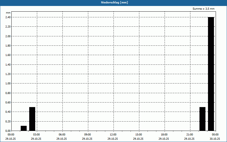The width and height of the screenshot is (227, 142).
Task: Select the 29.10.25 date under 12:00
Action: click(113, 139)
